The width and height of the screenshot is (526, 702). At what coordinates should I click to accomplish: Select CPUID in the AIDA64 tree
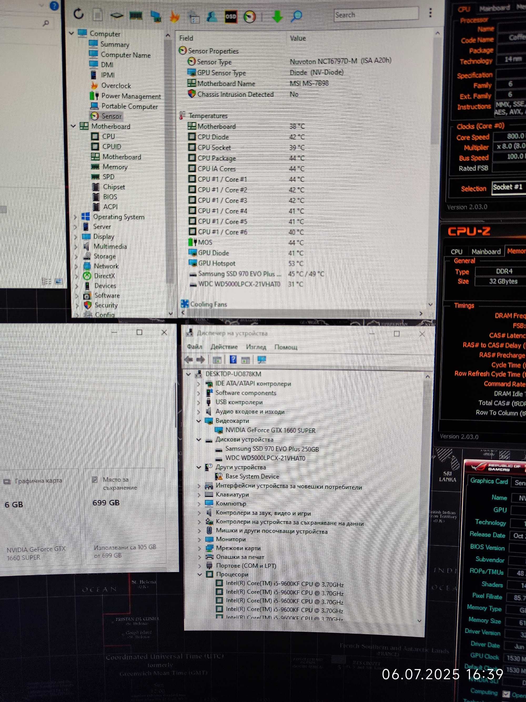112,147
